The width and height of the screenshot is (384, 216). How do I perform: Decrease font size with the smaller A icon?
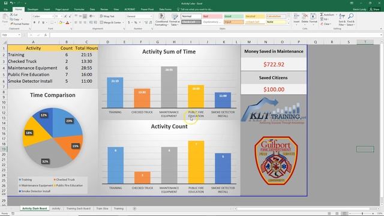70,16
